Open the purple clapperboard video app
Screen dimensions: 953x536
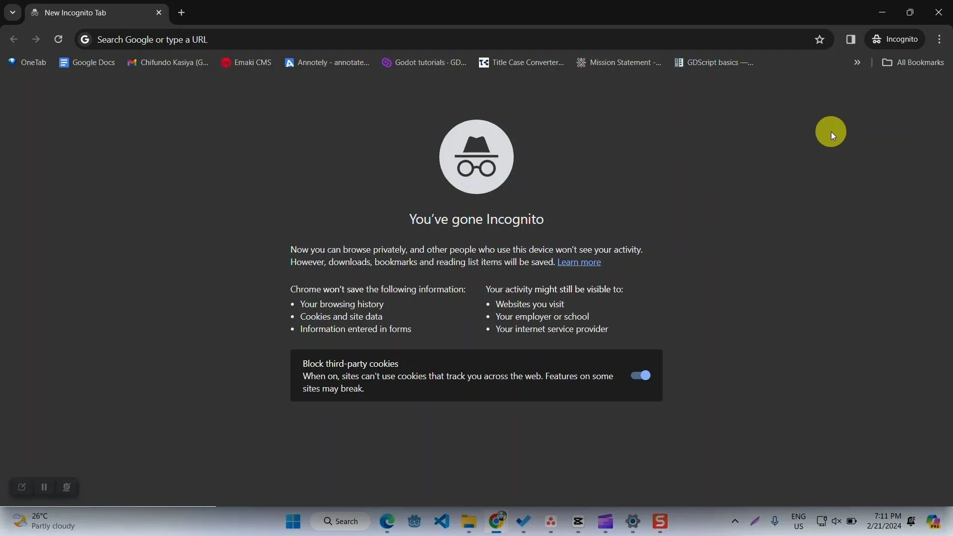(606, 522)
